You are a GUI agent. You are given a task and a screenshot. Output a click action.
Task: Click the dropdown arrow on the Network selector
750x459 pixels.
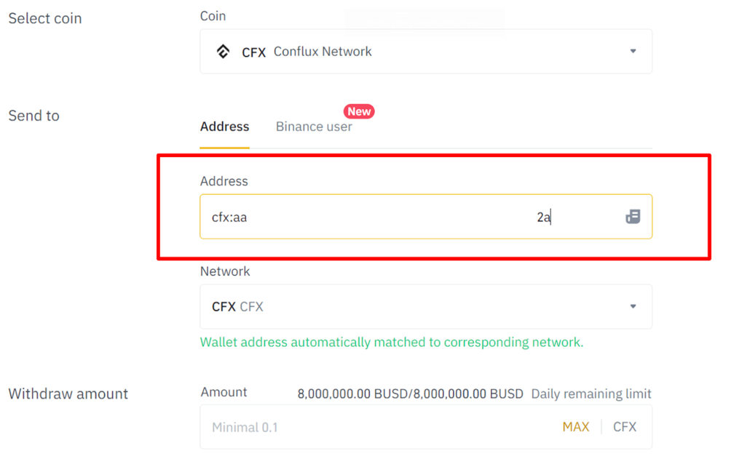(x=633, y=306)
